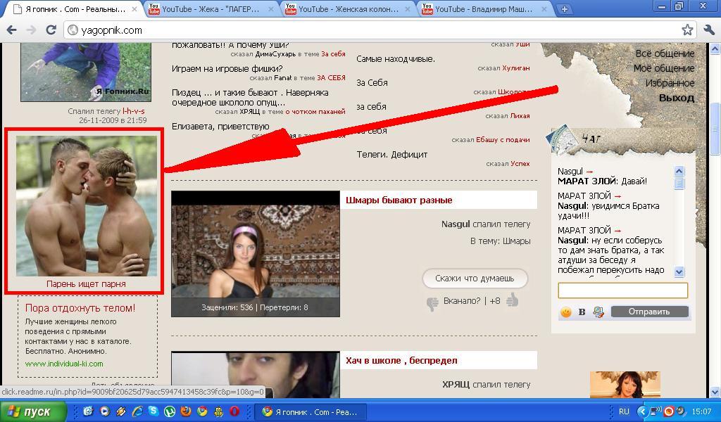
Task: Open Телеги. Дефицит comment text
Action: pyautogui.click(x=391, y=155)
